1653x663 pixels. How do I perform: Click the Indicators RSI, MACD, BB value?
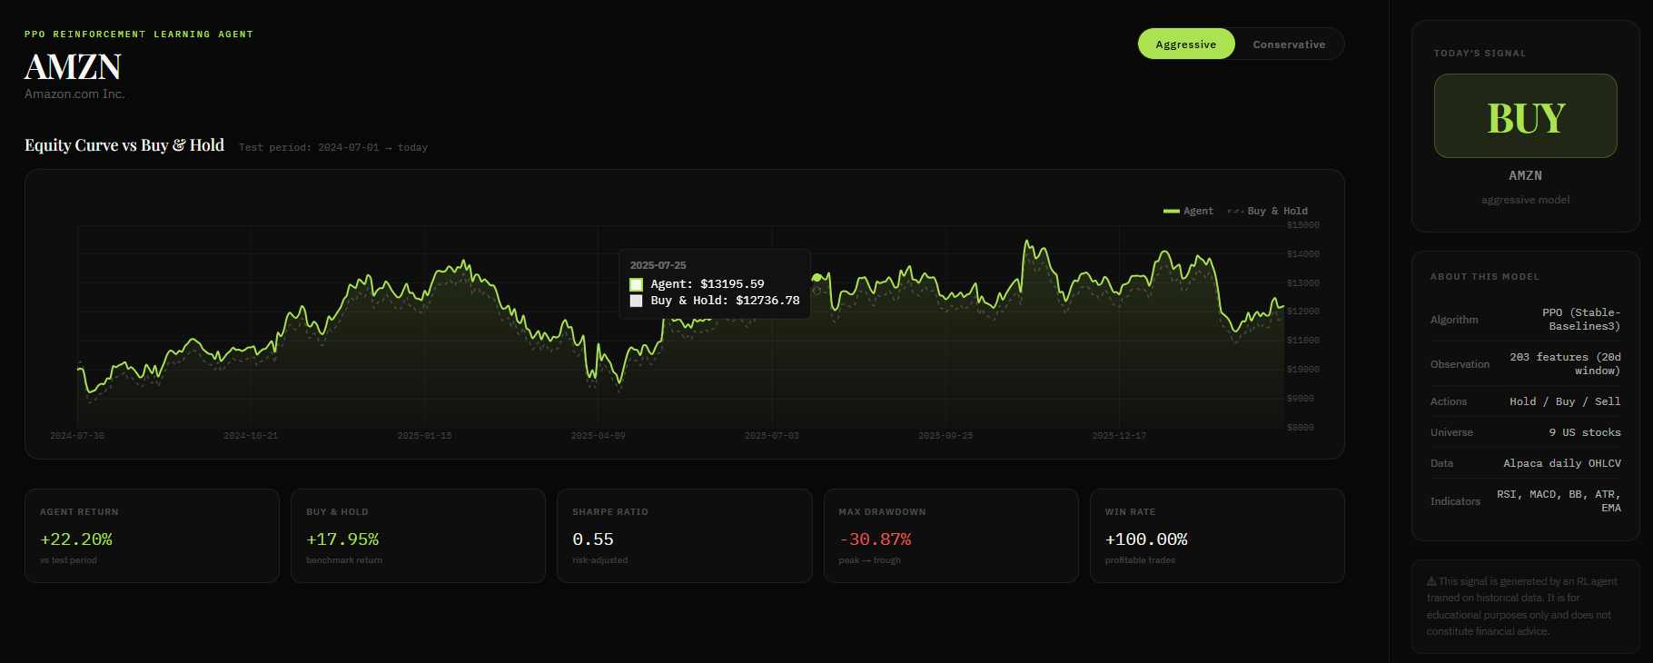coord(1559,501)
